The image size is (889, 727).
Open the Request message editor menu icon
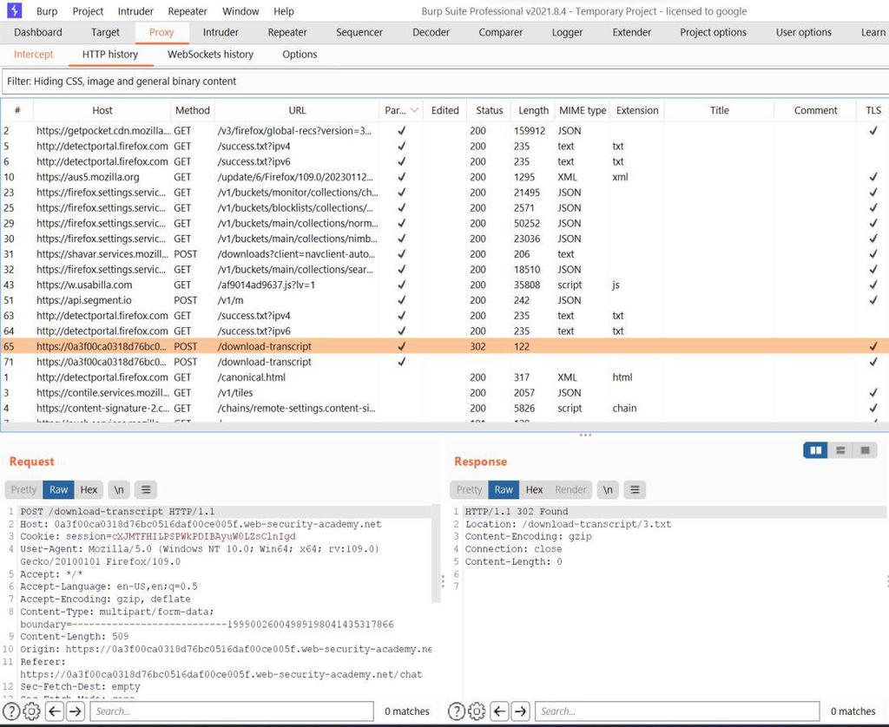[146, 489]
